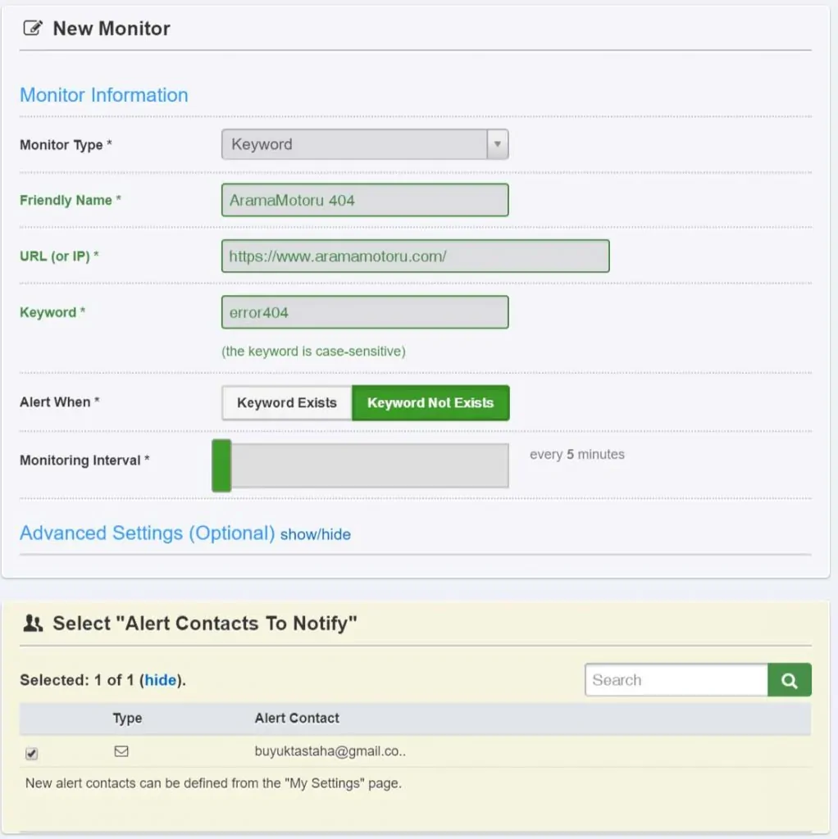Click the Advanced Settings (Optional) heading
This screenshot has width=838, height=839.
tap(148, 533)
